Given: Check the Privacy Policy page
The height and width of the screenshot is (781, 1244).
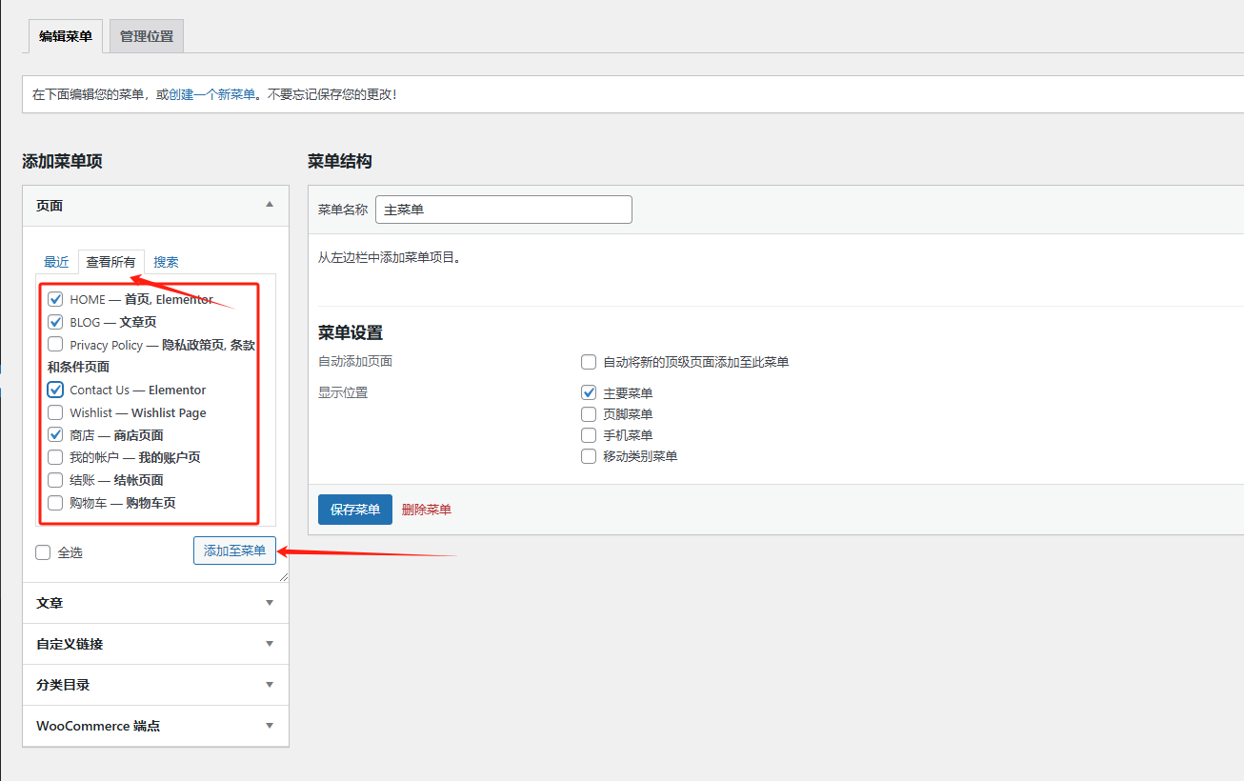Looking at the screenshot, I should [x=55, y=345].
